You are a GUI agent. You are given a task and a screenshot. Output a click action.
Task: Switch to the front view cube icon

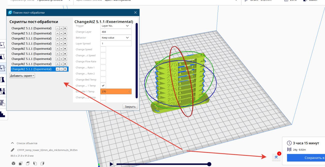21,163
